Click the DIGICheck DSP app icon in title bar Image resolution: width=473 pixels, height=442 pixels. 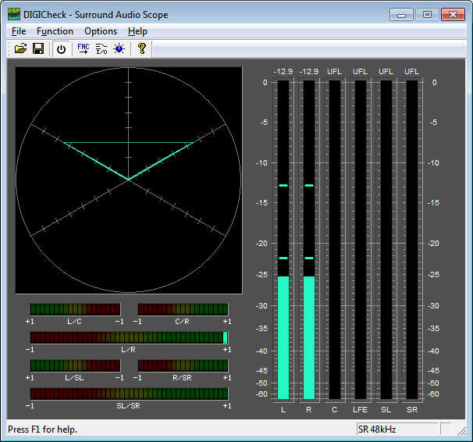click(x=14, y=14)
